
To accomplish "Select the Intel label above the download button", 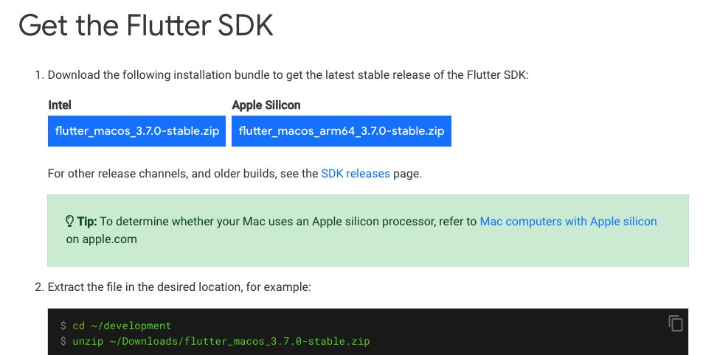I will 60,105.
